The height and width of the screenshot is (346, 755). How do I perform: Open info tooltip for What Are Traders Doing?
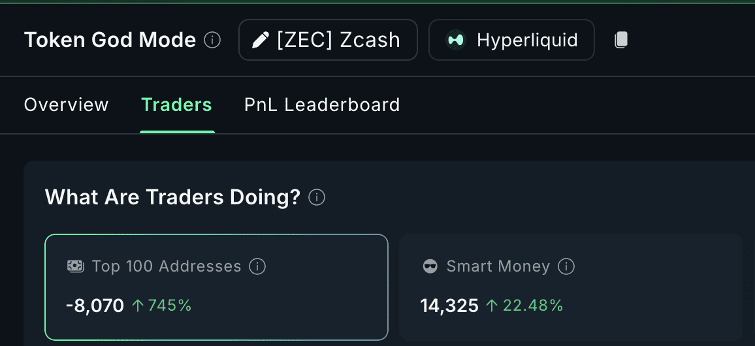point(317,197)
